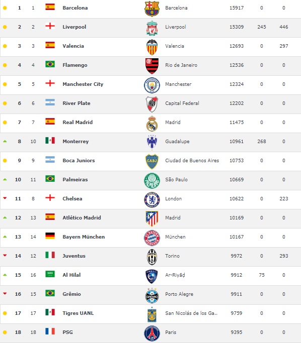Click the PSG crest
Screen dimensions: 301x343
coord(152,333)
